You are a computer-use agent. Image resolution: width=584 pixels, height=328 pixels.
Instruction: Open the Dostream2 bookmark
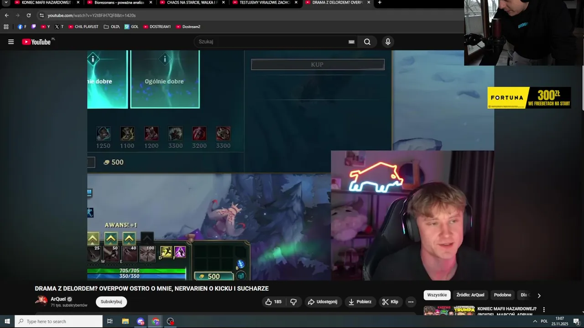tap(188, 27)
